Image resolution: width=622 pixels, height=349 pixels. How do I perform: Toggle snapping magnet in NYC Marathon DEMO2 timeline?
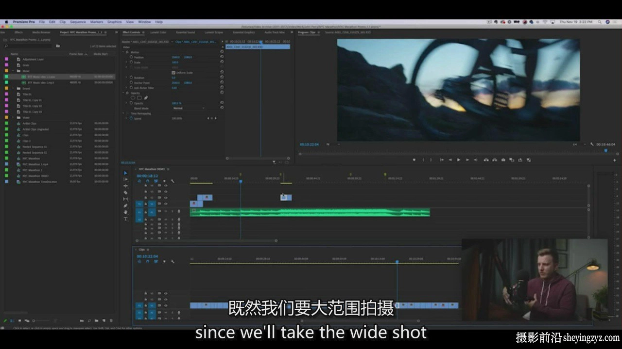coord(148,181)
